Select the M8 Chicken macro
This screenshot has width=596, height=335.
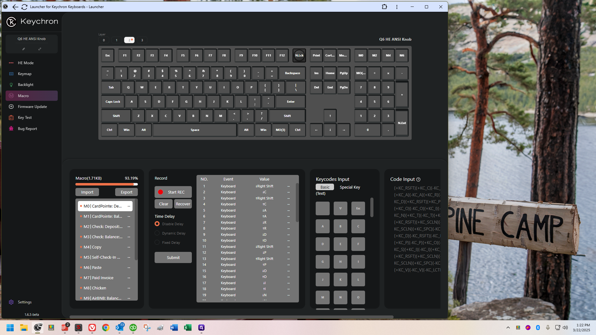[x=95, y=288]
